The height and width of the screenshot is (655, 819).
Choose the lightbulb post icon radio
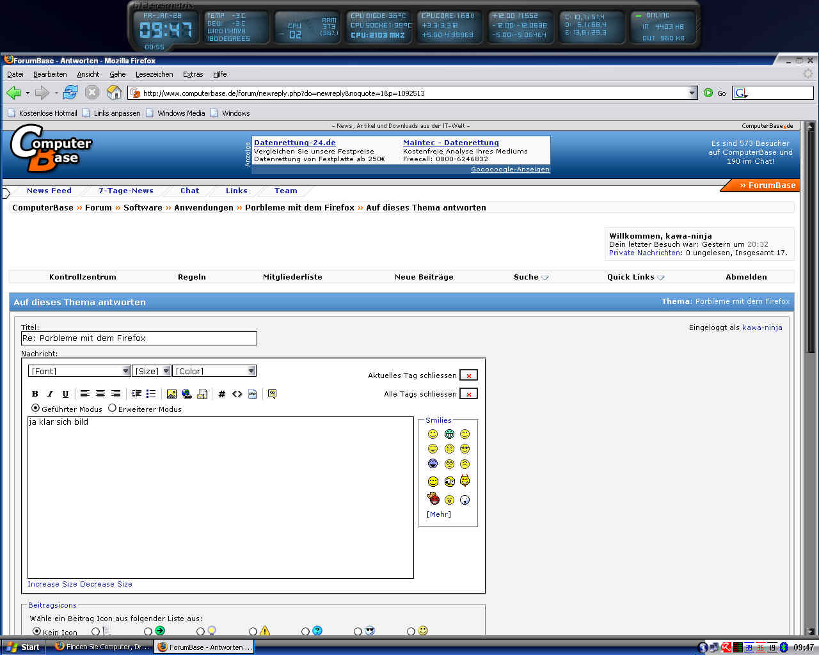coord(200,631)
